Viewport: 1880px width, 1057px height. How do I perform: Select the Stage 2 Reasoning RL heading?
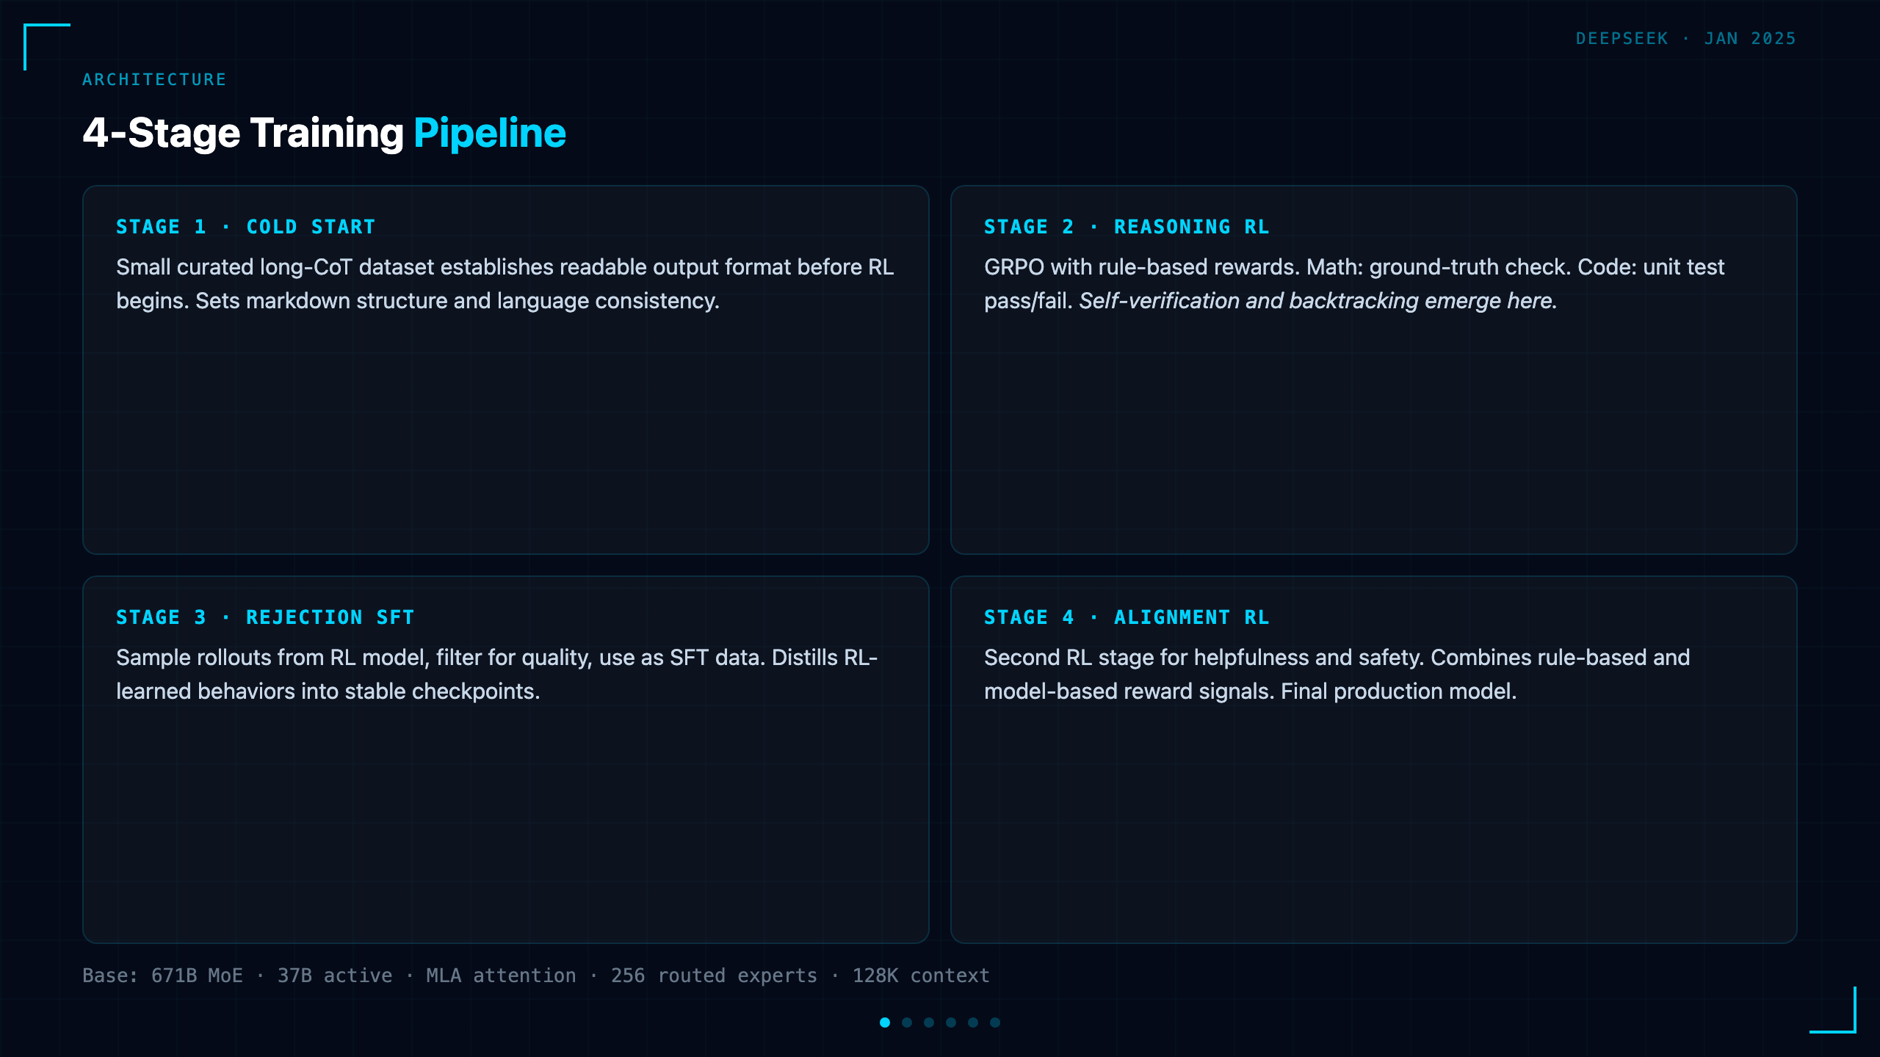[1127, 227]
